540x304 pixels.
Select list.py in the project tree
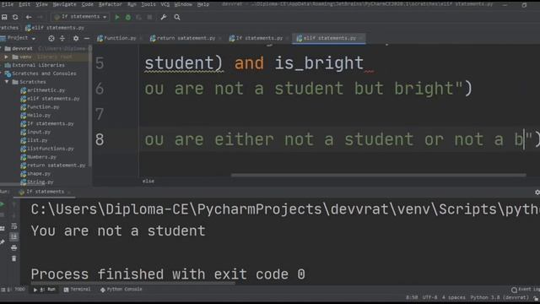(34, 140)
